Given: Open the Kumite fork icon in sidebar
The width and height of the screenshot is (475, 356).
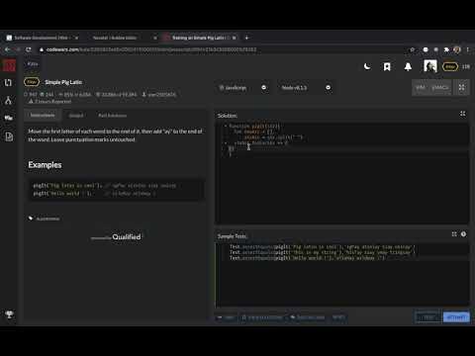Looking at the screenshot, I should (8, 100).
